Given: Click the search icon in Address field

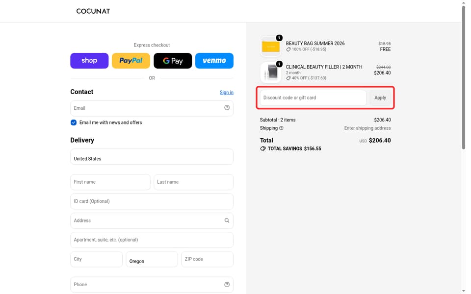Looking at the screenshot, I should (227, 220).
